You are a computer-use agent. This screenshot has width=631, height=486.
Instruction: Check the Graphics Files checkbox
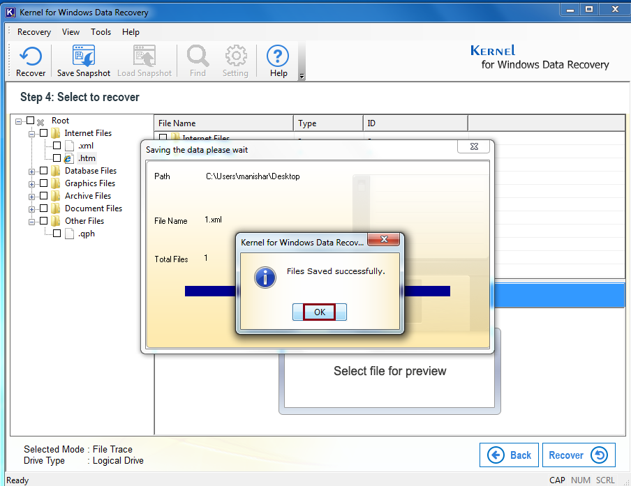[43, 183]
